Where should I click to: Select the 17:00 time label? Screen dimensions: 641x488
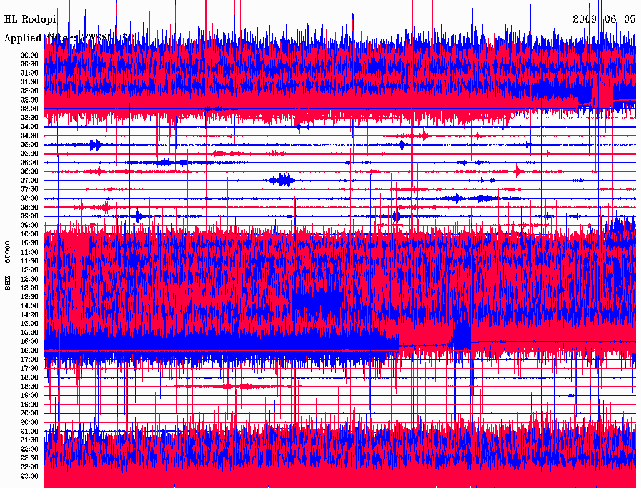click(x=29, y=360)
